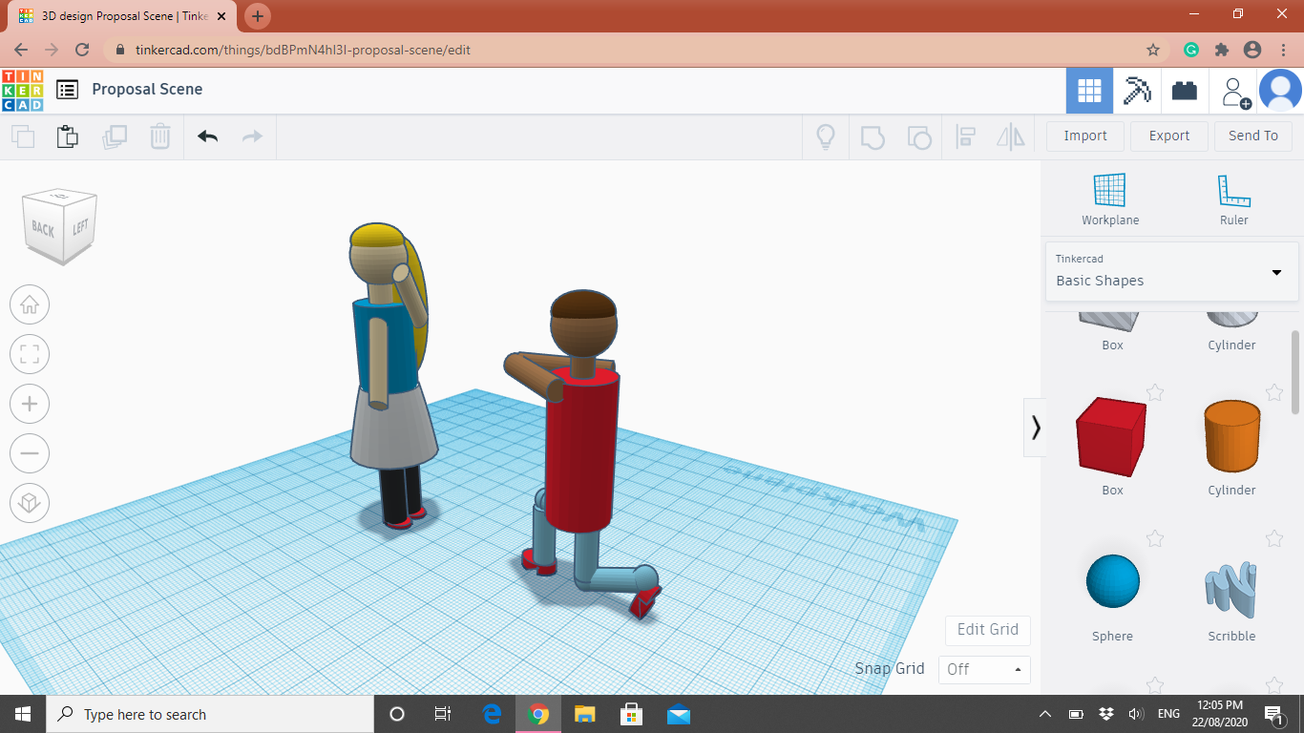Select the Workplane tool
The width and height of the screenshot is (1304, 733).
click(x=1110, y=199)
